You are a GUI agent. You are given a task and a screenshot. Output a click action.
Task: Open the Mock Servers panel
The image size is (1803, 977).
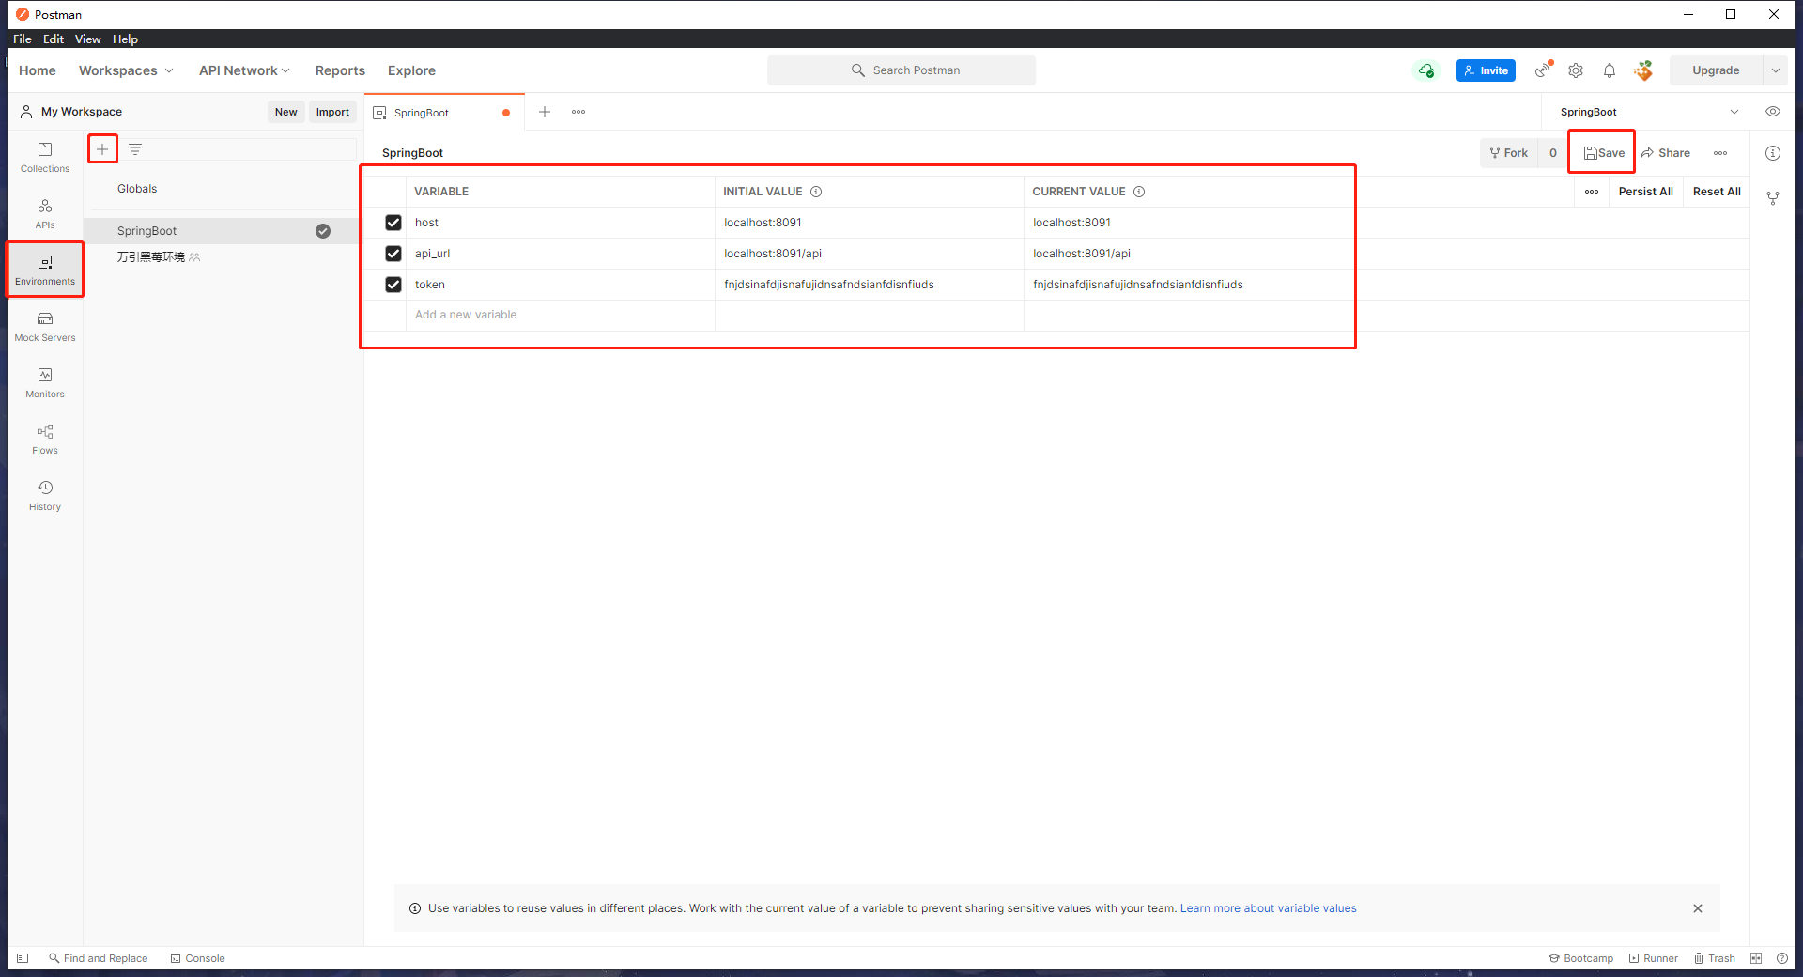point(45,326)
